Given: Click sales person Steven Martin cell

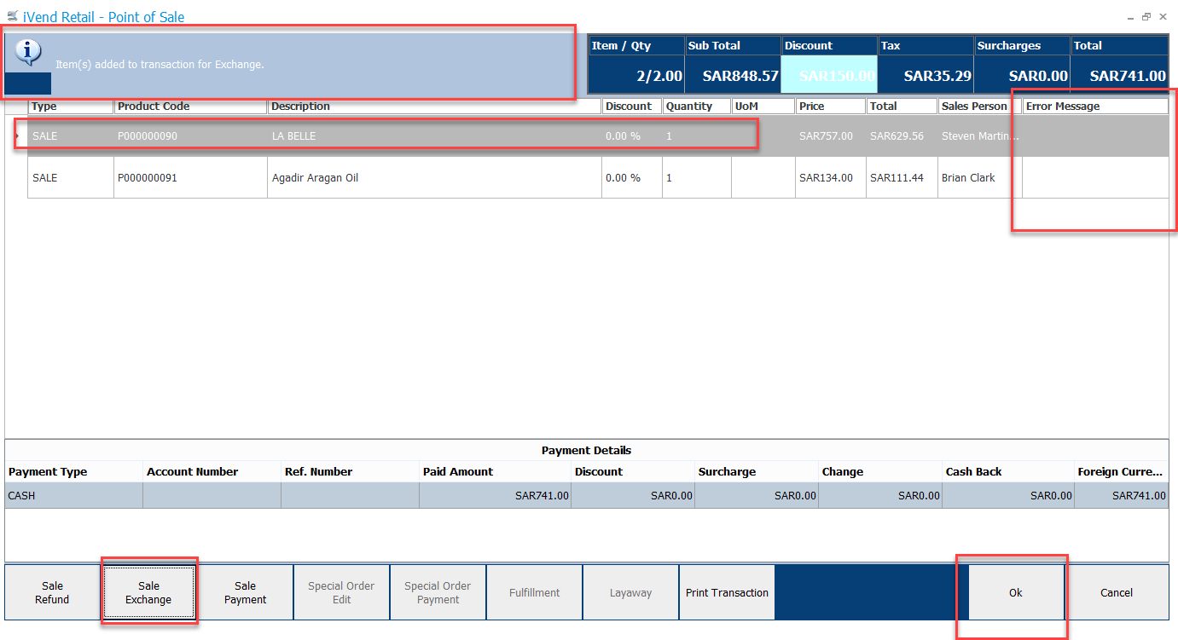Looking at the screenshot, I should pyautogui.click(x=980, y=135).
